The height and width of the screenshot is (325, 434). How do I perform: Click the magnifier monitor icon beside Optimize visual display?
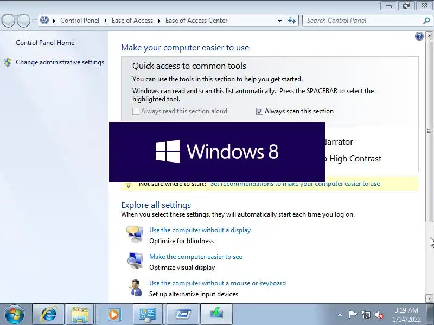[135, 261]
